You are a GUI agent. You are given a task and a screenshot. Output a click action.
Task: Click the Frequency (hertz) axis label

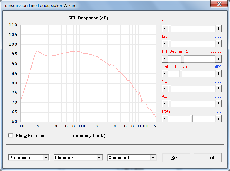(88, 135)
